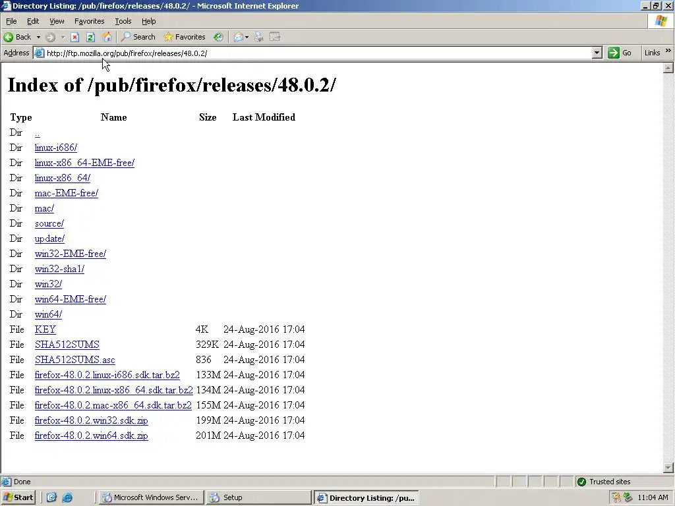
Task: Open the Back history dropdown arrow
Action: tap(38, 37)
